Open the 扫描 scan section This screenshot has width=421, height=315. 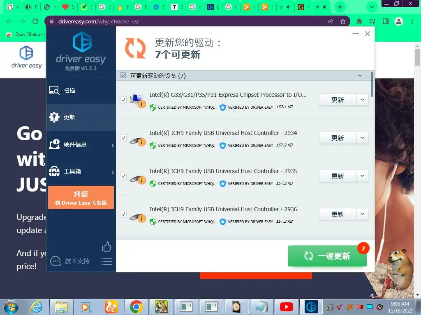(x=81, y=91)
